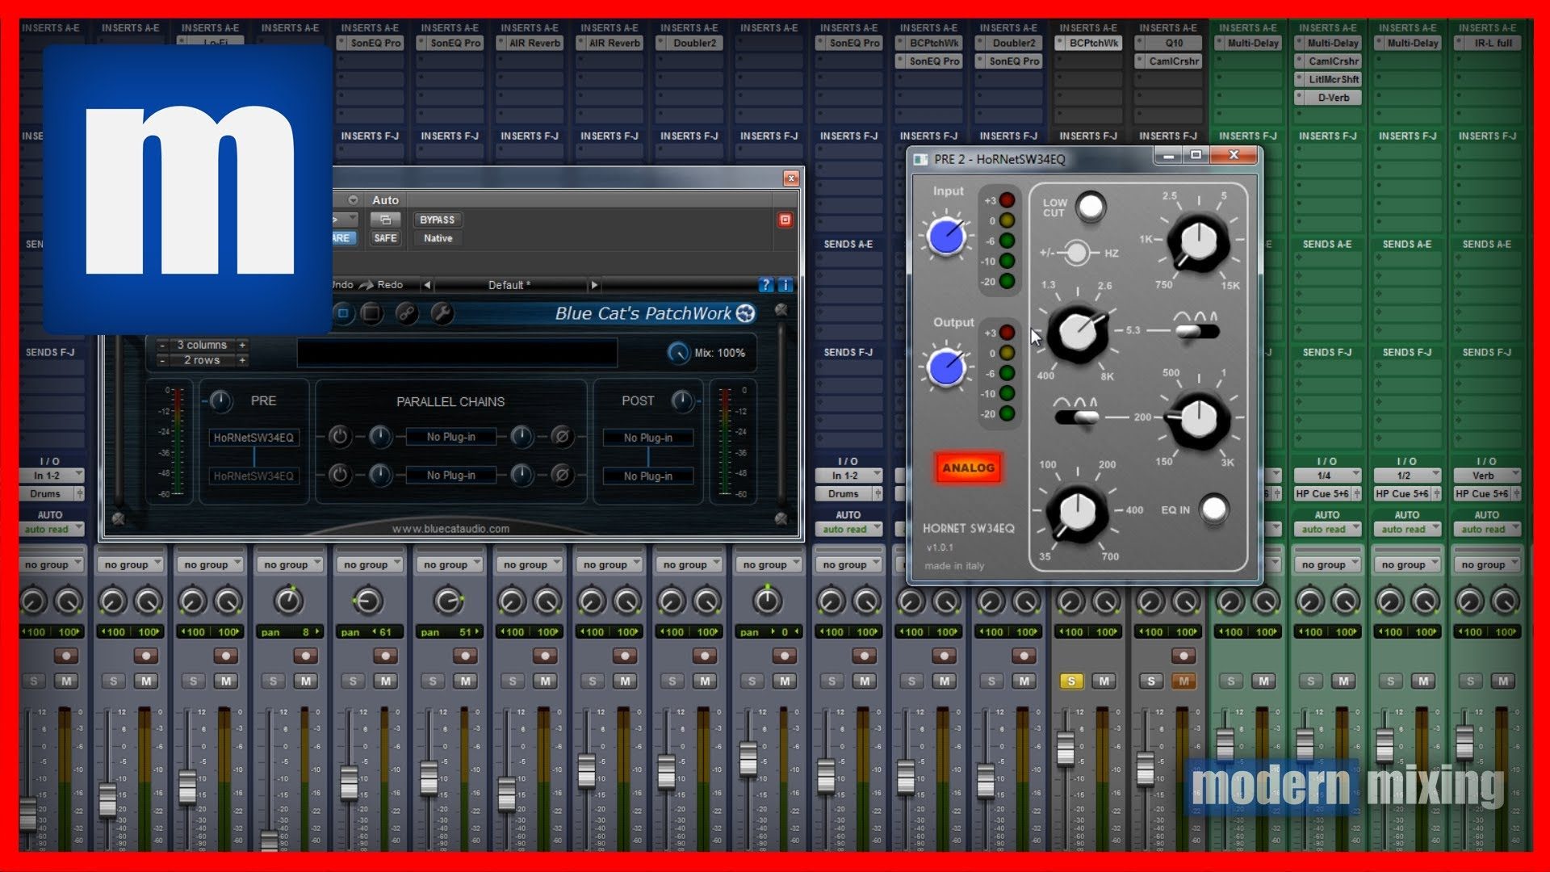Toggle the ANALOG button on SW34EQ
The height and width of the screenshot is (872, 1550).
(968, 467)
